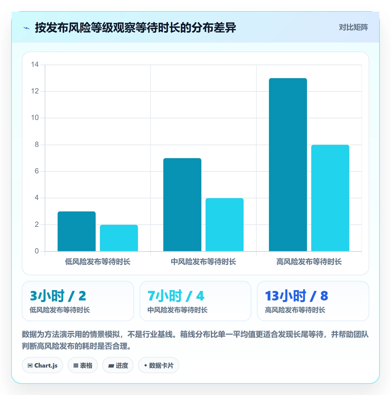Image resolution: width=391 pixels, height=395 pixels.
Task: Click the 中风险发布等待时长 x-axis label
Action: [204, 262]
